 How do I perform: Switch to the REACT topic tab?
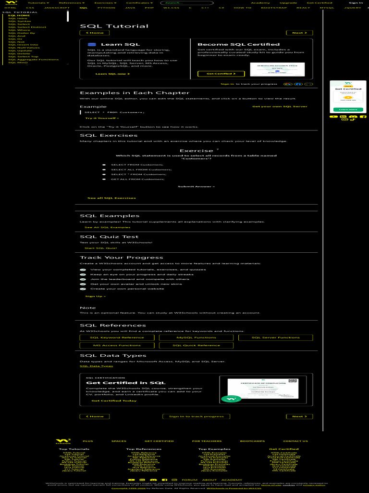coord(304,8)
